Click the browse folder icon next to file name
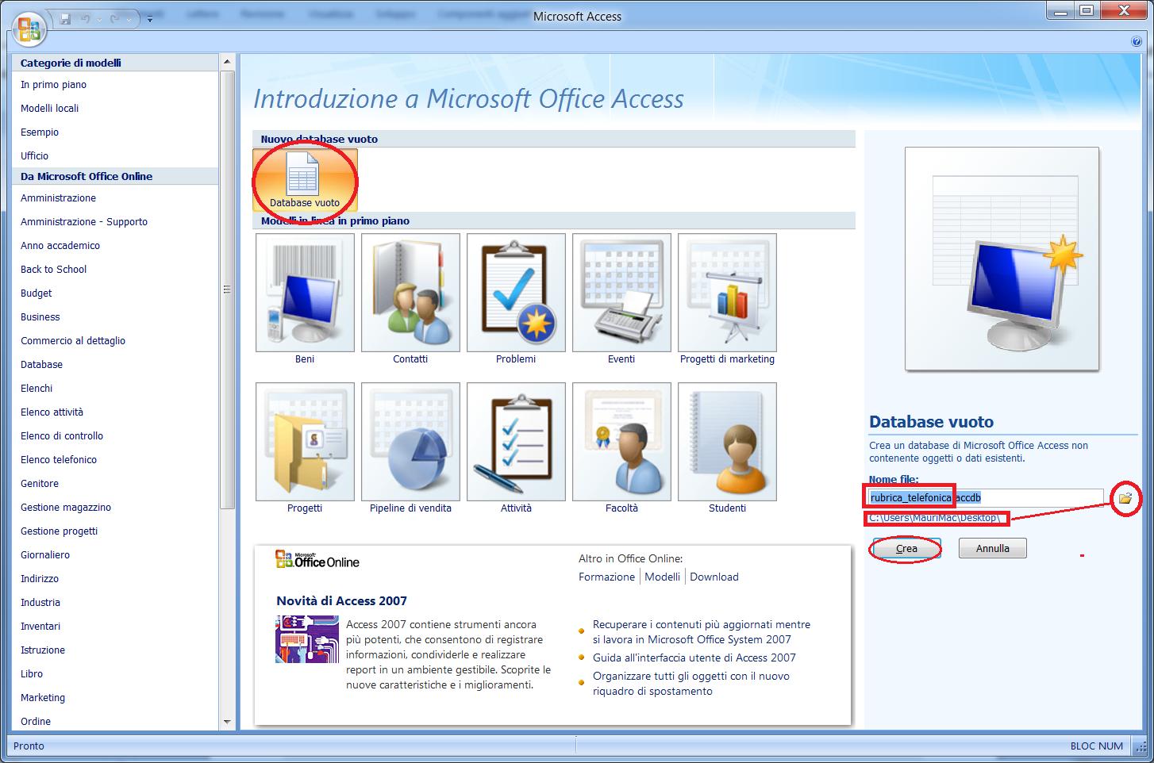 click(1125, 498)
